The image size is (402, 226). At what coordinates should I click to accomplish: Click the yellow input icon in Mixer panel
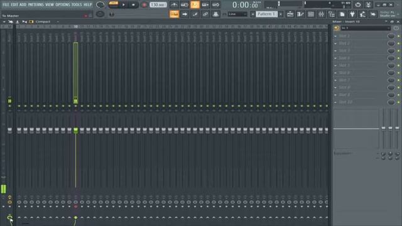pyautogui.click(x=337, y=28)
